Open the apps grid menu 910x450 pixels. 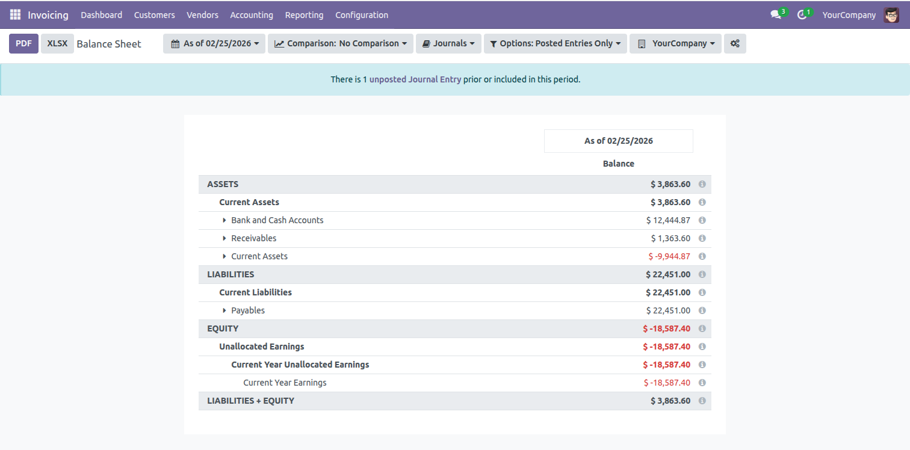point(14,14)
